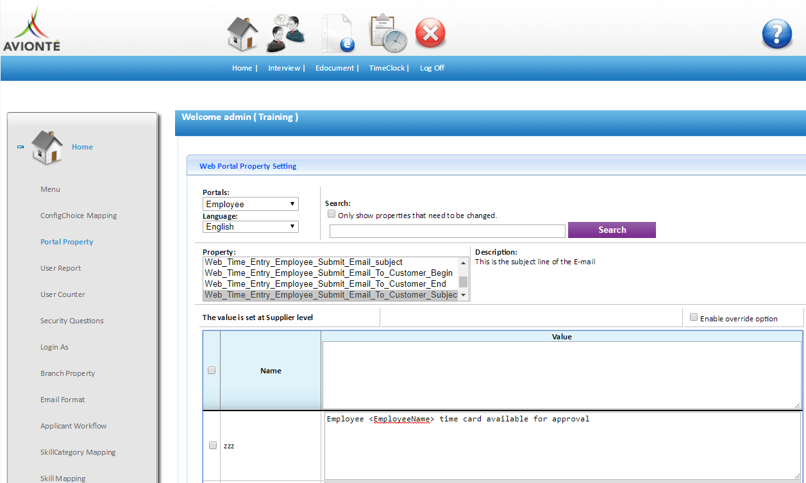Open Portal Property in the sidebar

tap(67, 242)
